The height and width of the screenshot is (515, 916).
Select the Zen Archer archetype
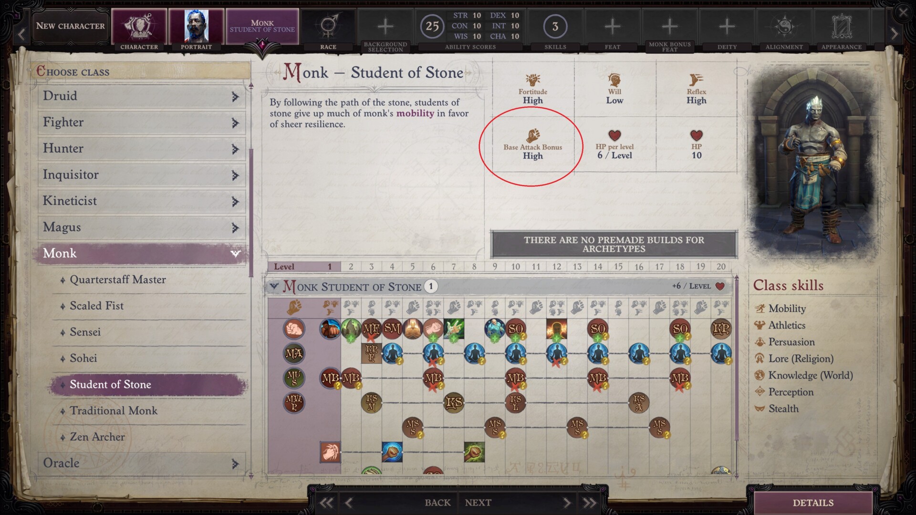click(97, 437)
